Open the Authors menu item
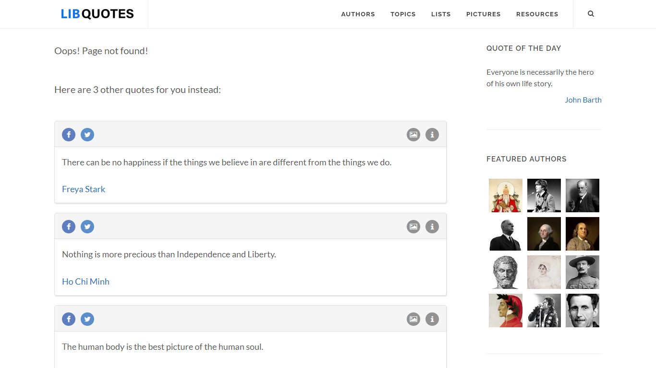Viewport: 656px width, 368px height. [358, 14]
